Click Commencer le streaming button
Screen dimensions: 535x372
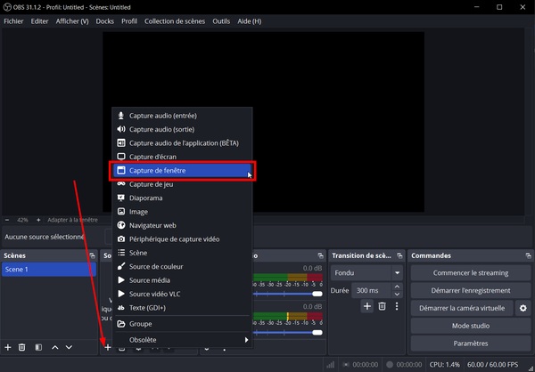coord(470,273)
